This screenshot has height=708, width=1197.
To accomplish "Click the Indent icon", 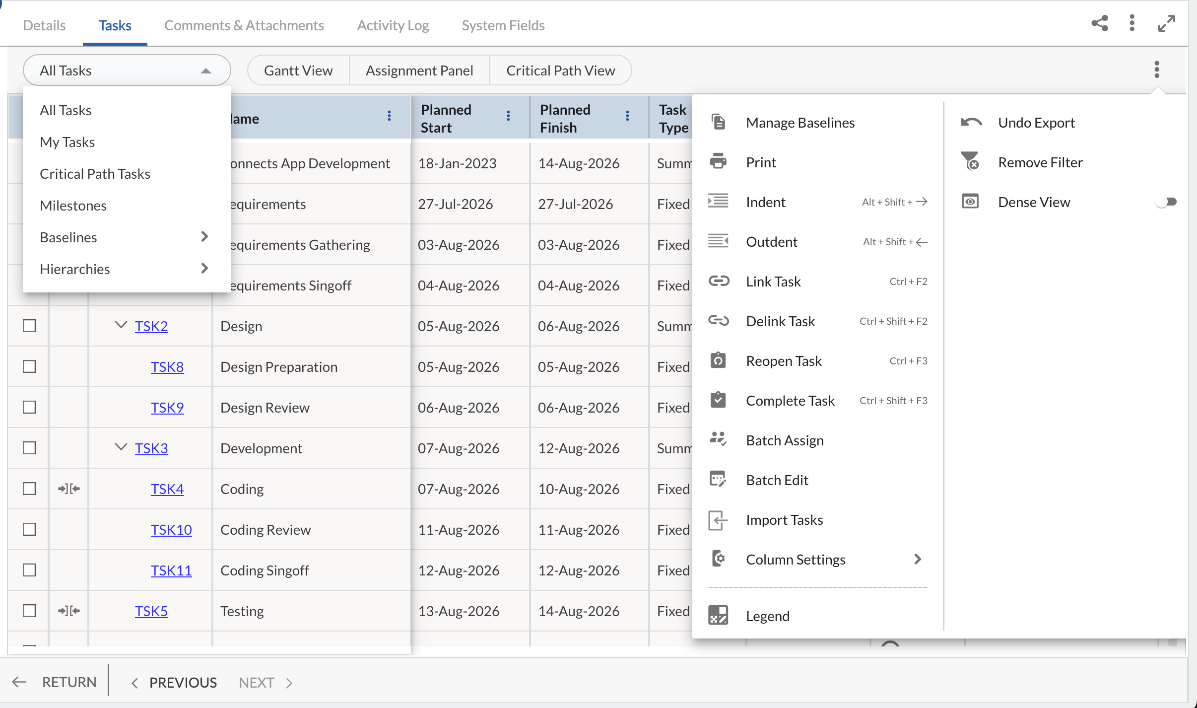I will (718, 201).
